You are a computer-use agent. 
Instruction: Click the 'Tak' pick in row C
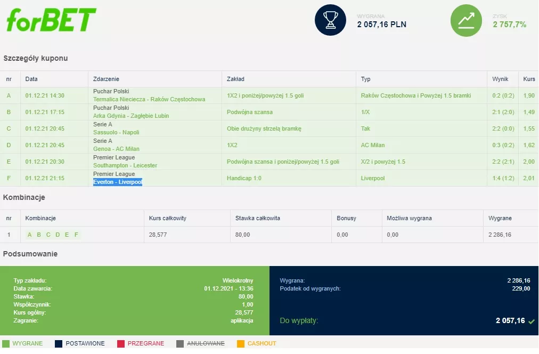pyautogui.click(x=365, y=128)
